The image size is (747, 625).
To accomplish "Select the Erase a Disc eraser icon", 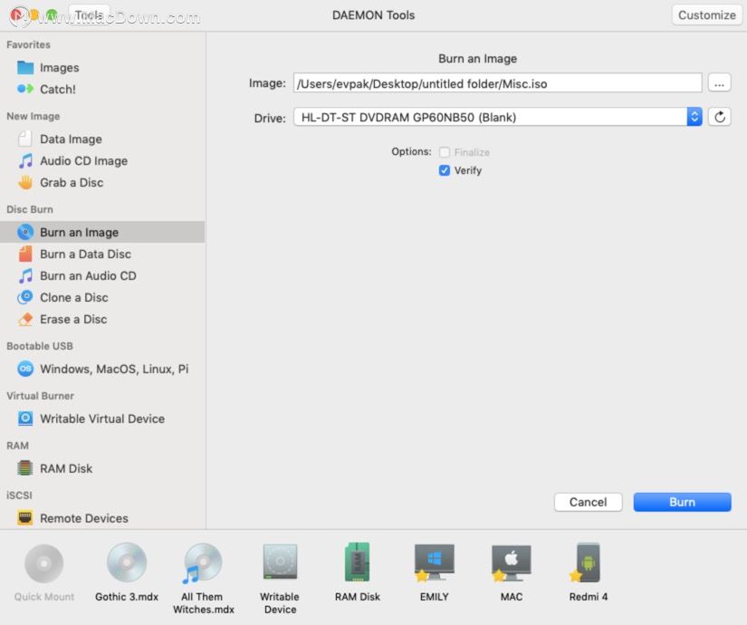I will [x=25, y=319].
